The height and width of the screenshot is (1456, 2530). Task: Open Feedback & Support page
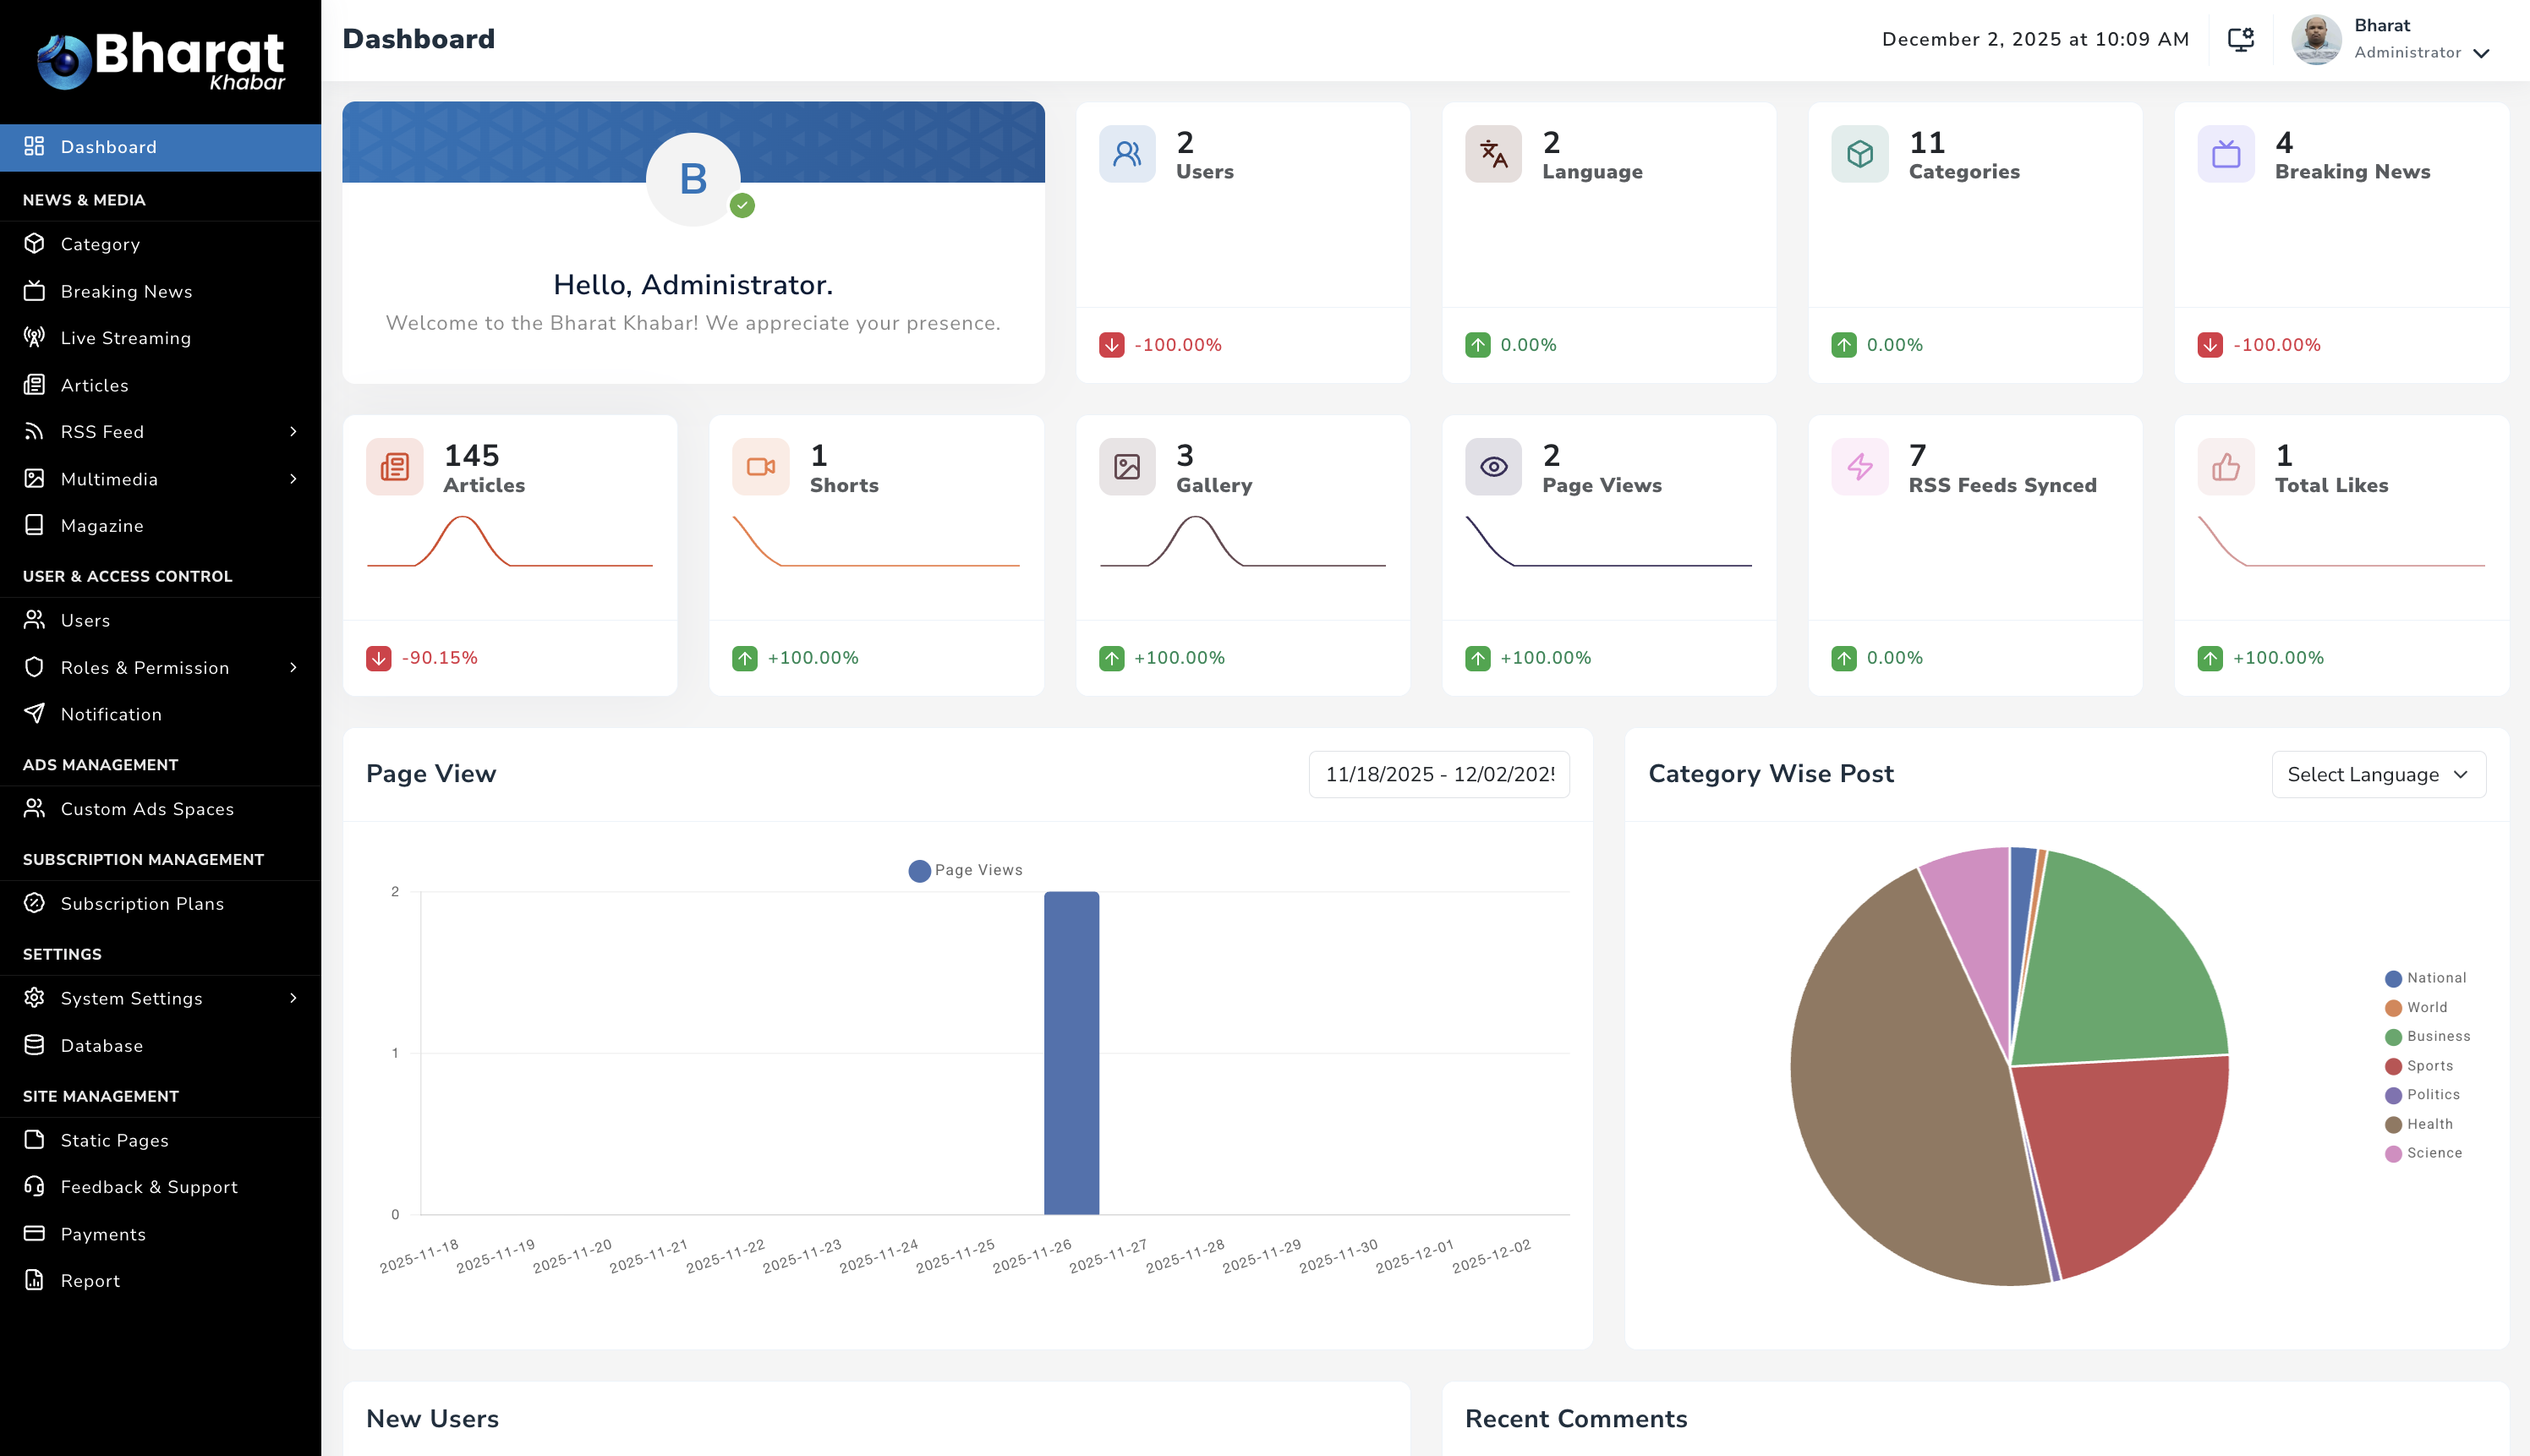tap(149, 1187)
